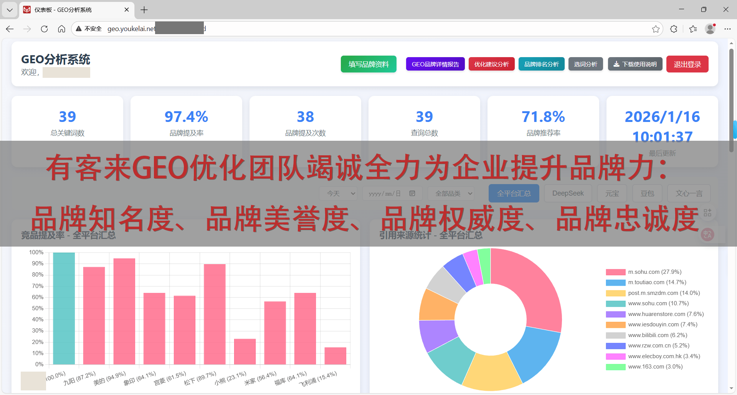Image resolution: width=737 pixels, height=395 pixels.
Task: Click the back navigation arrow
Action: coord(10,29)
